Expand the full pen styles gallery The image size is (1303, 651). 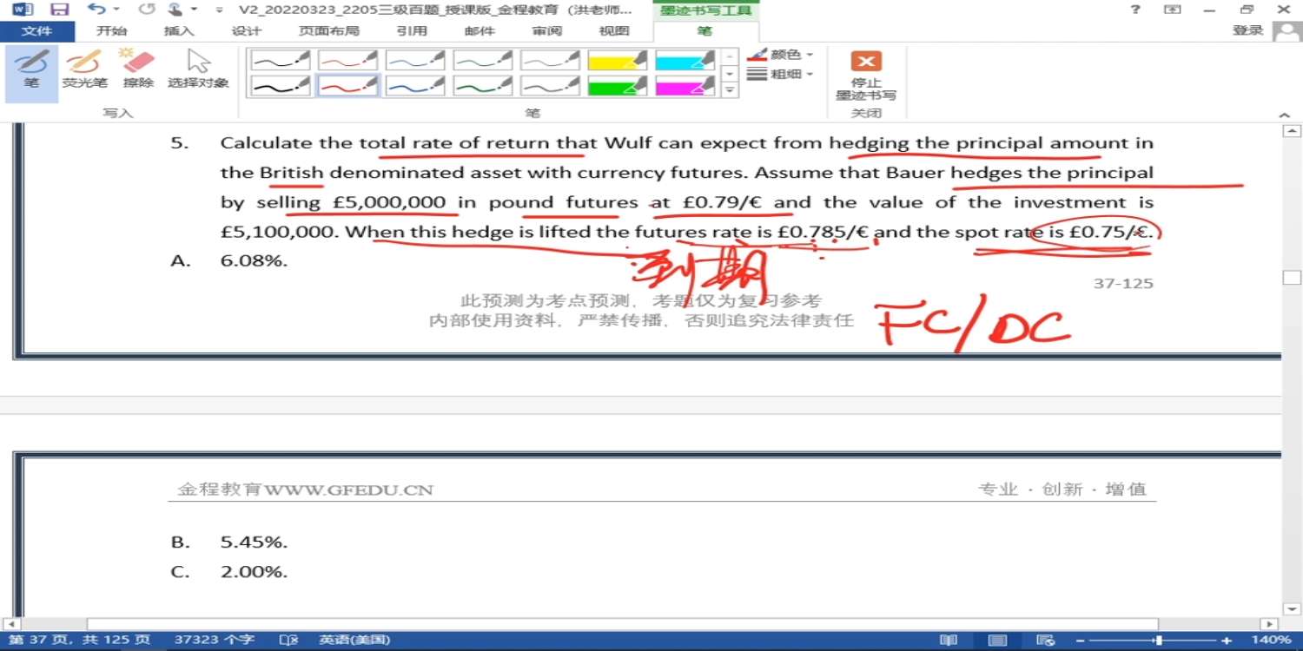point(730,89)
